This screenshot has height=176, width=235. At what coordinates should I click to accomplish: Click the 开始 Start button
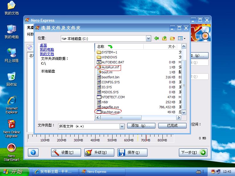point(14,172)
